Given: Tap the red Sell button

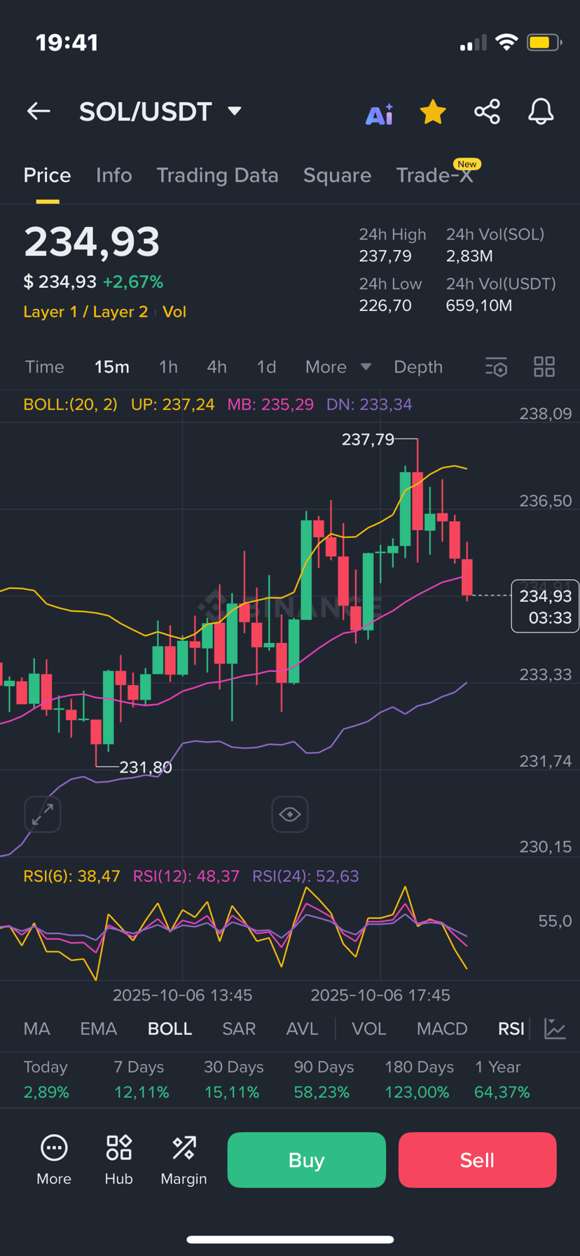Looking at the screenshot, I should click(478, 1160).
